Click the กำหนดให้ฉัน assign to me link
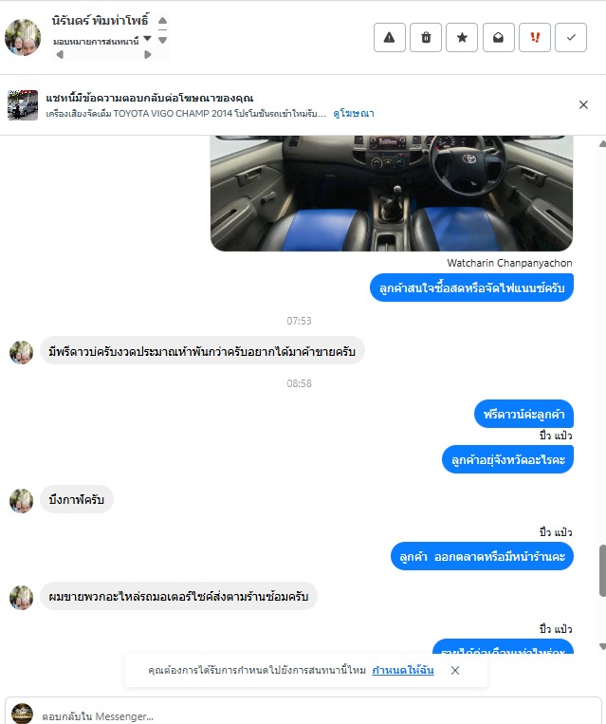The image size is (606, 724). [403, 670]
